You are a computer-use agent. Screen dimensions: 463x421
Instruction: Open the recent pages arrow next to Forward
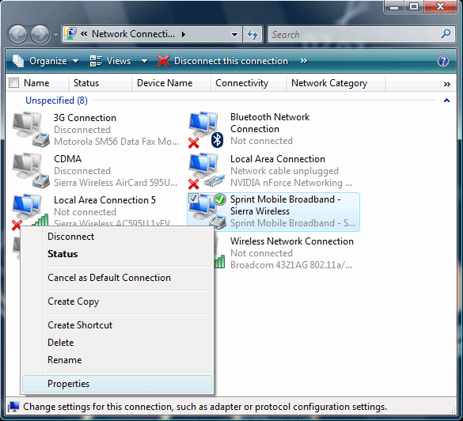[x=55, y=35]
